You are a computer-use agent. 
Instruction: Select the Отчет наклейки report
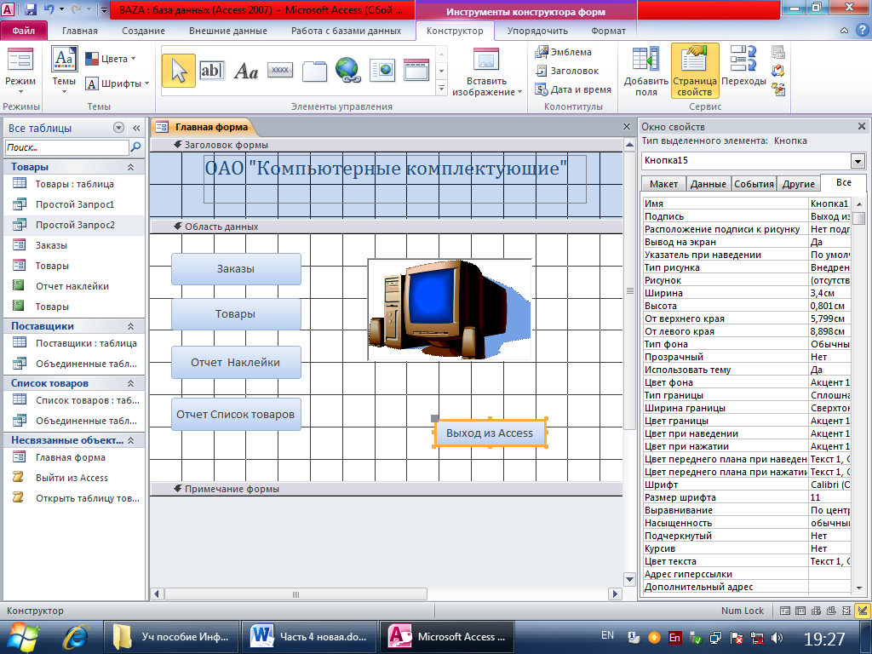[x=72, y=286]
